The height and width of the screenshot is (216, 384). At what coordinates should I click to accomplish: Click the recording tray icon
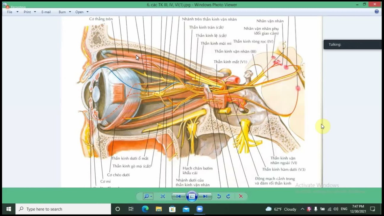click(309, 209)
